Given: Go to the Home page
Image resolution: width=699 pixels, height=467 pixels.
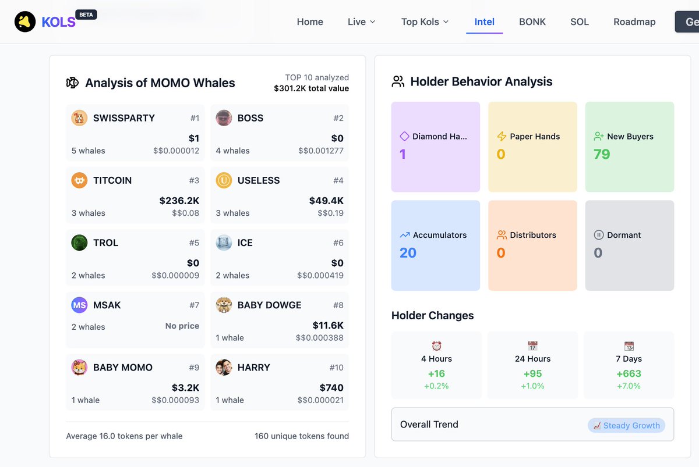Looking at the screenshot, I should coord(310,22).
